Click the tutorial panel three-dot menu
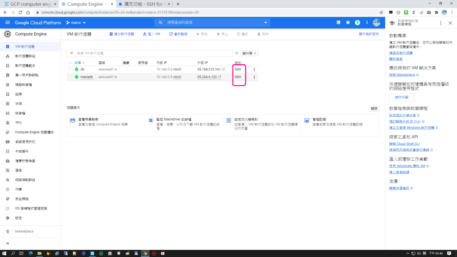The width and height of the screenshot is (457, 257). (x=440, y=23)
